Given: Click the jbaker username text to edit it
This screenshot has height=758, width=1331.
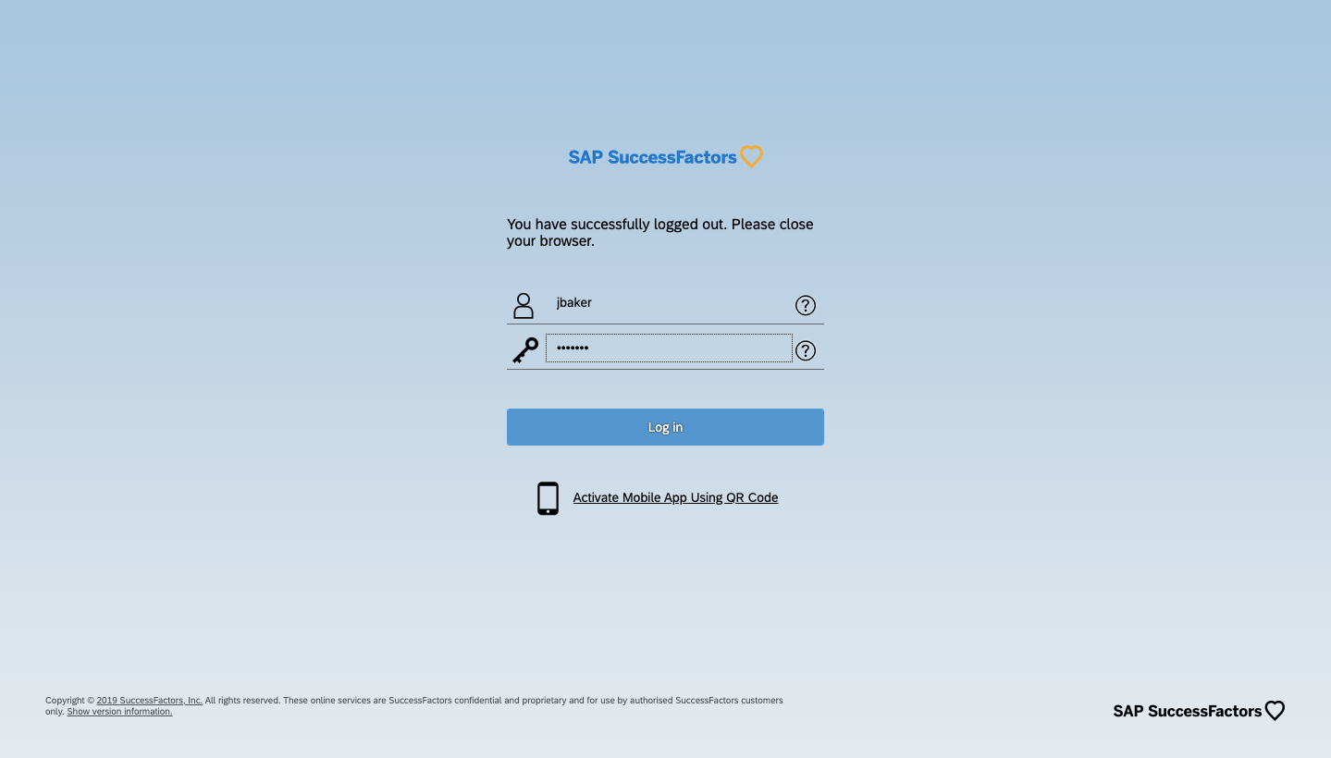Looking at the screenshot, I should coord(573,302).
